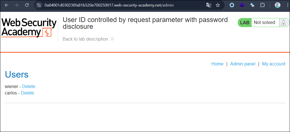The height and width of the screenshot is (132, 290).
Task: Open the purple layered extension icon
Action: (242, 5)
